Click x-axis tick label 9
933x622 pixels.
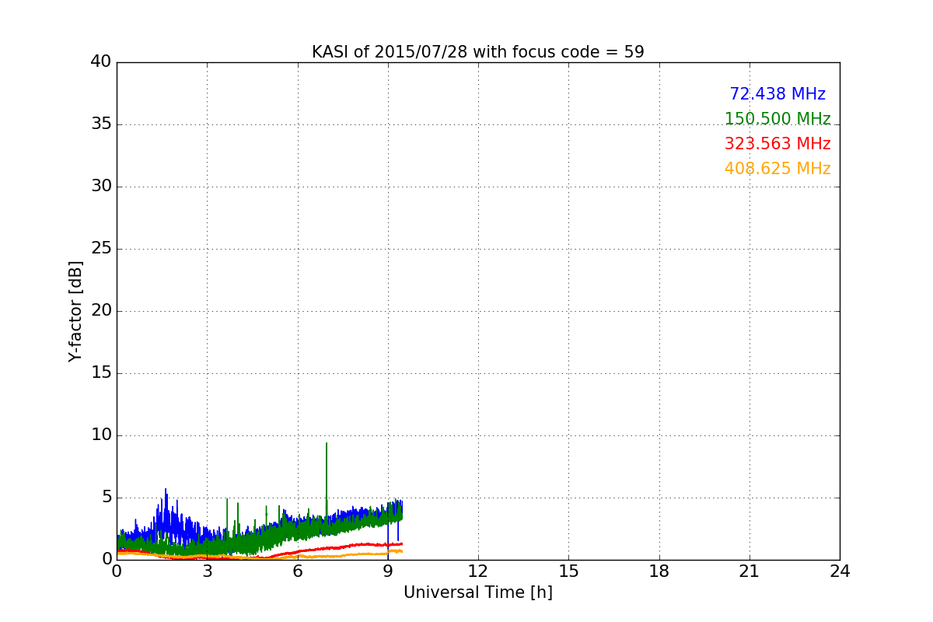(x=388, y=571)
